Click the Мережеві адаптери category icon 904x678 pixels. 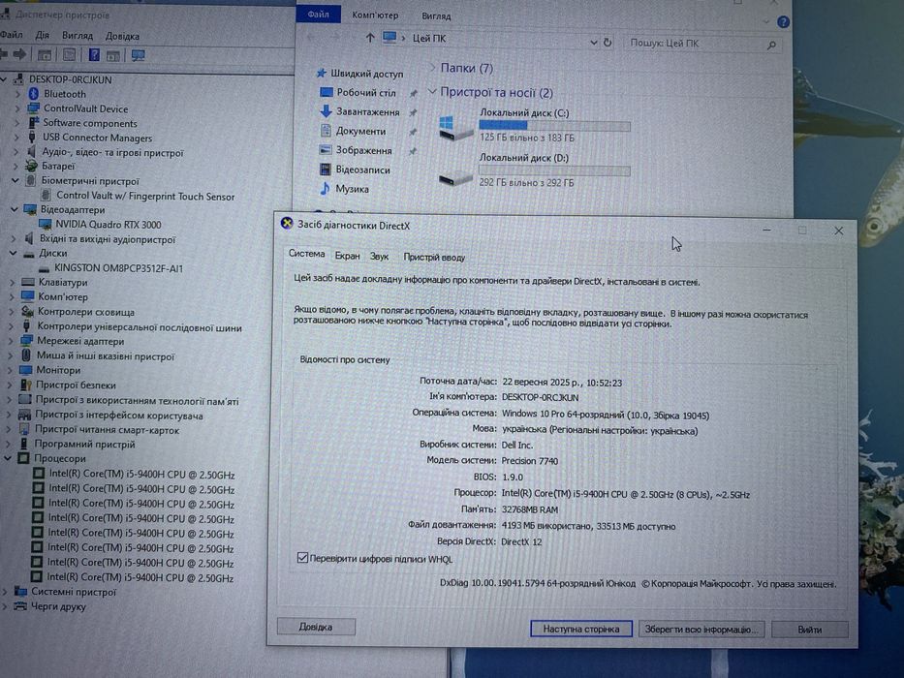pos(26,341)
